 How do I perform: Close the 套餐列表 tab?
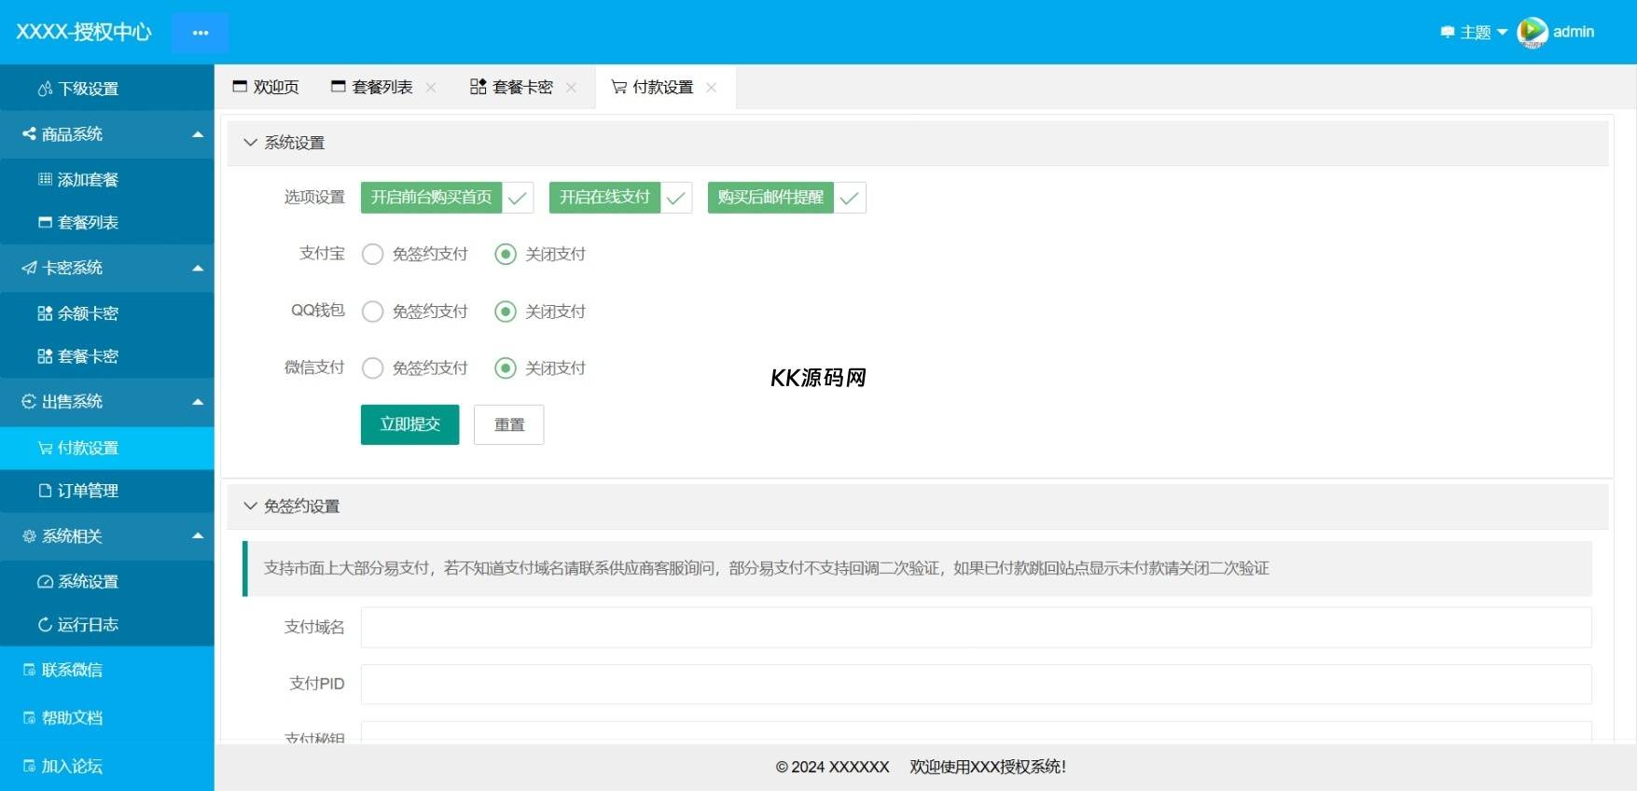coord(431,88)
